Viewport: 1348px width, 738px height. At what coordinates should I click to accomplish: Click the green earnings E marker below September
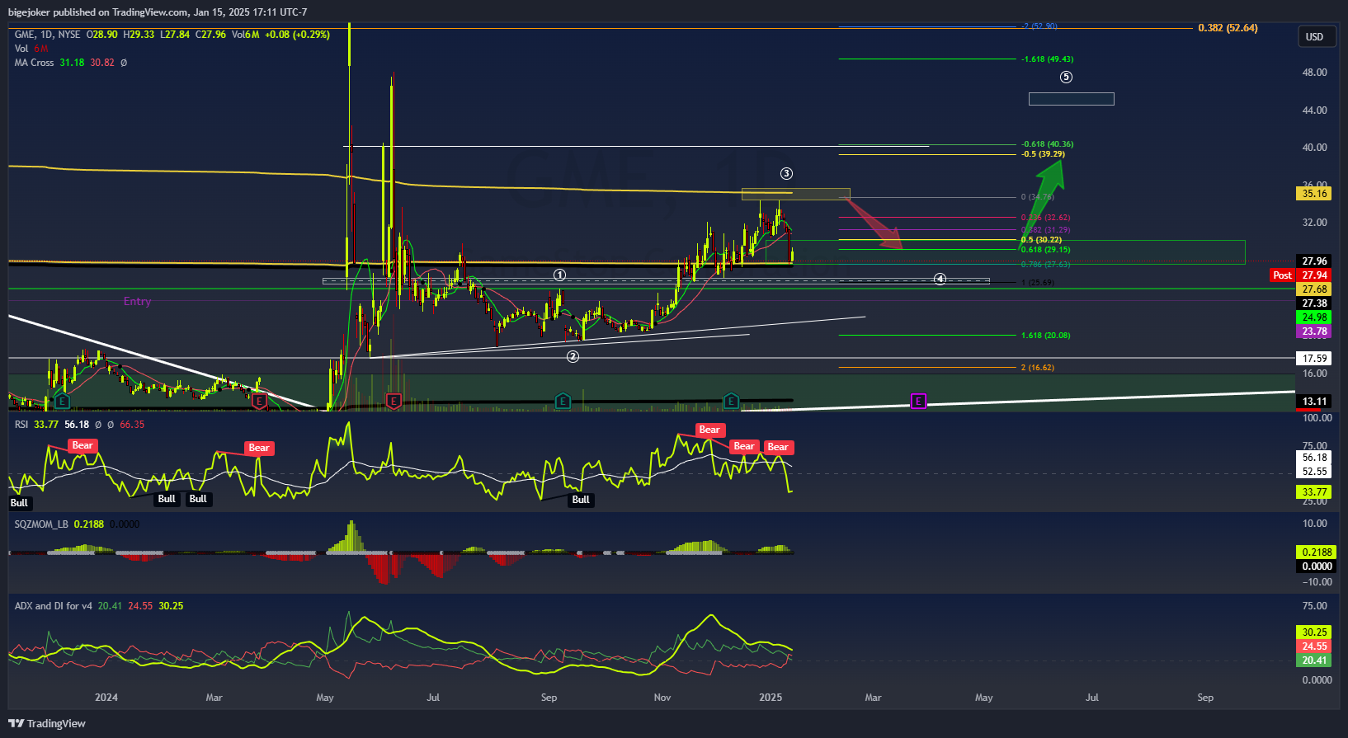pyautogui.click(x=563, y=402)
